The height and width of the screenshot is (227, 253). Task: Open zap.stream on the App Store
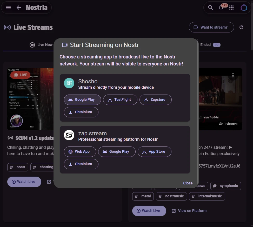(154, 151)
